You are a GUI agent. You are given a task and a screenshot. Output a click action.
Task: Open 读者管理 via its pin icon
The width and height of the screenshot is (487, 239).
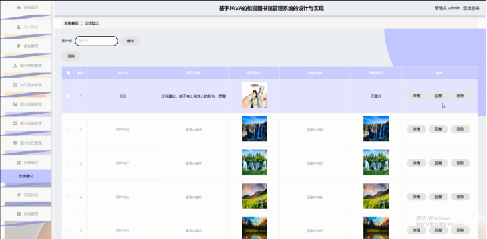pyautogui.click(x=19, y=46)
